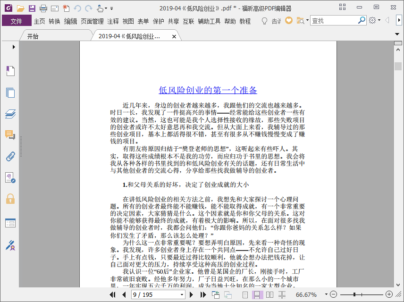The width and height of the screenshot is (404, 302).
Task: Go to next view icon
Action: click(228, 294)
